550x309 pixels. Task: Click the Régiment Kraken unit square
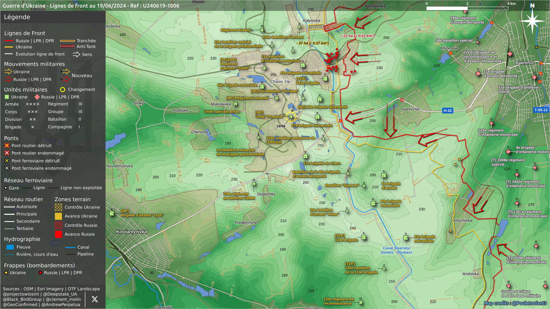tap(262, 30)
